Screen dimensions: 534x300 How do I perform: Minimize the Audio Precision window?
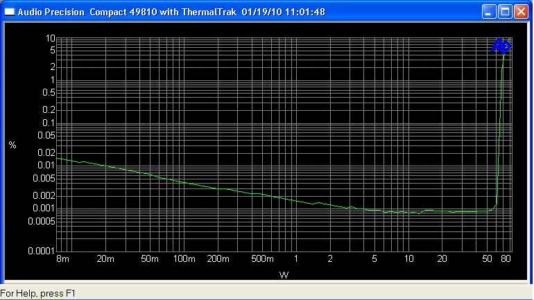pos(489,12)
